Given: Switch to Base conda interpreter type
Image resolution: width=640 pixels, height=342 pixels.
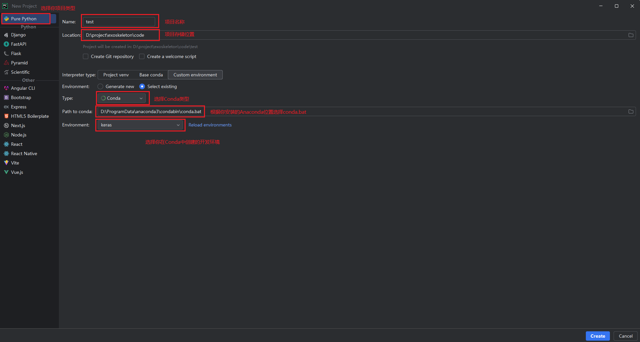Looking at the screenshot, I should click(151, 75).
